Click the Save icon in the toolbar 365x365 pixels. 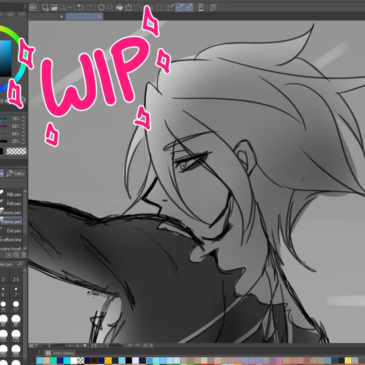pyautogui.click(x=63, y=7)
